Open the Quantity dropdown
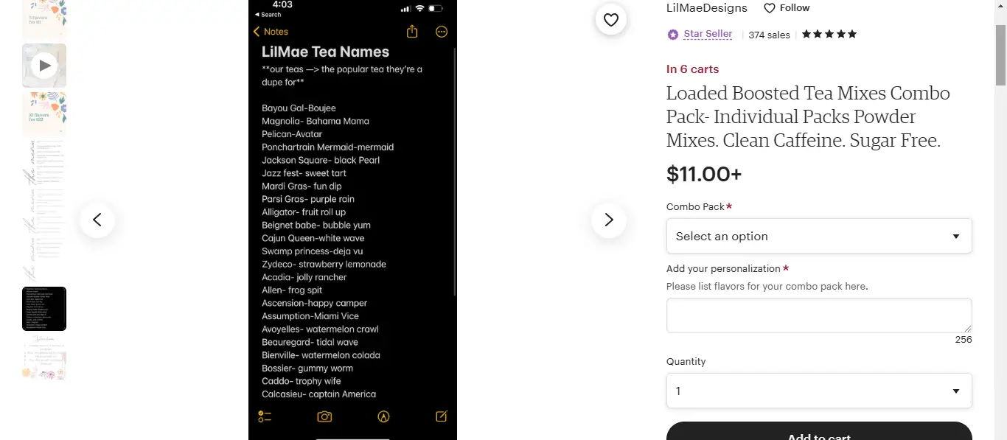This screenshot has width=1007, height=440. (818, 391)
